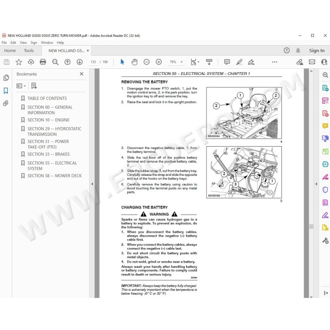Viewport: 330px width, 330px height.
Task: Open the Export PDF tool
Action: click(325, 88)
